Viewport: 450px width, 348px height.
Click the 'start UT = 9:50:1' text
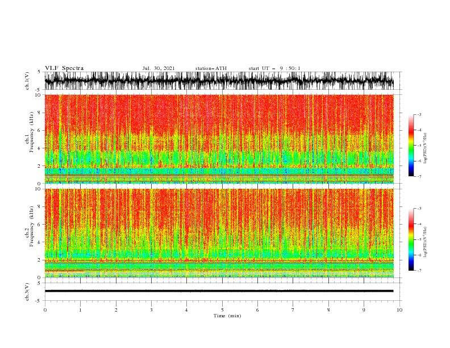274,68
